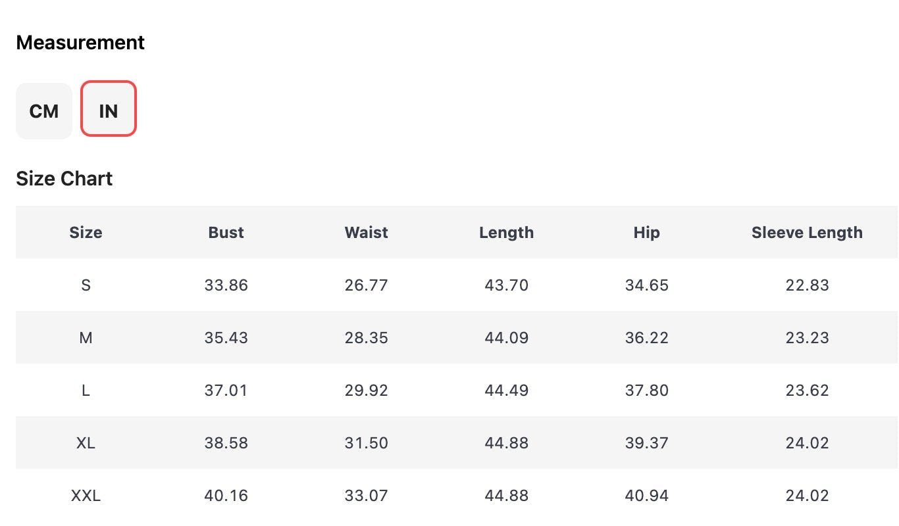
Task: Select the L size row label
Action: pyautogui.click(x=86, y=391)
